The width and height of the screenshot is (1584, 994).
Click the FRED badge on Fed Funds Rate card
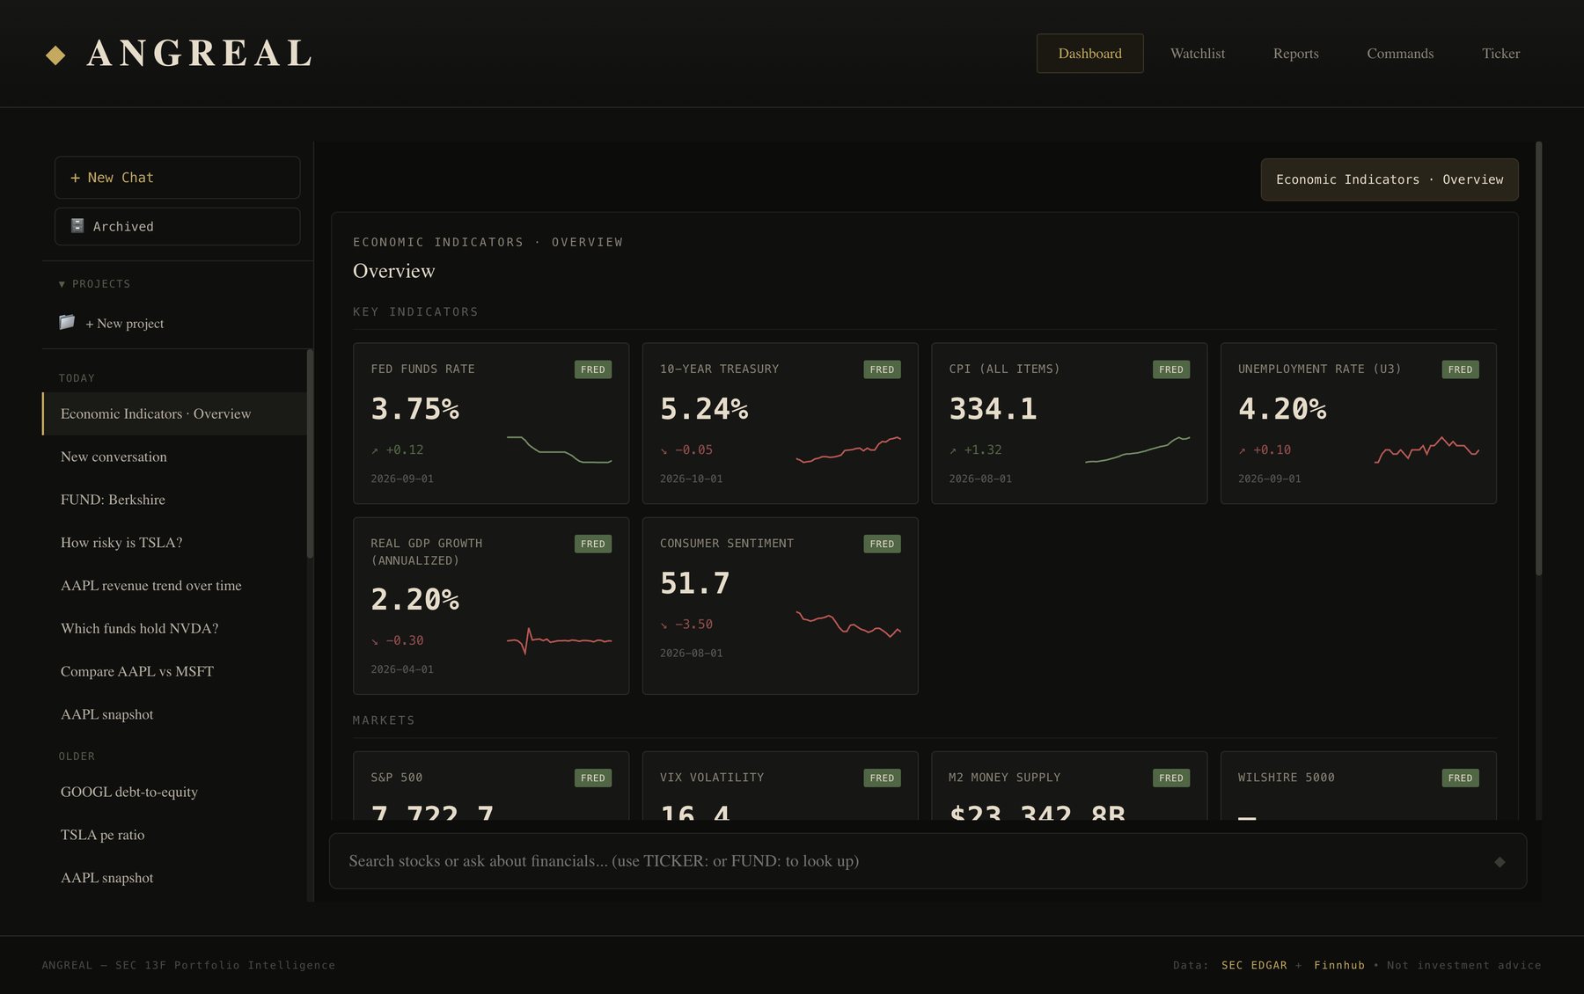(593, 369)
